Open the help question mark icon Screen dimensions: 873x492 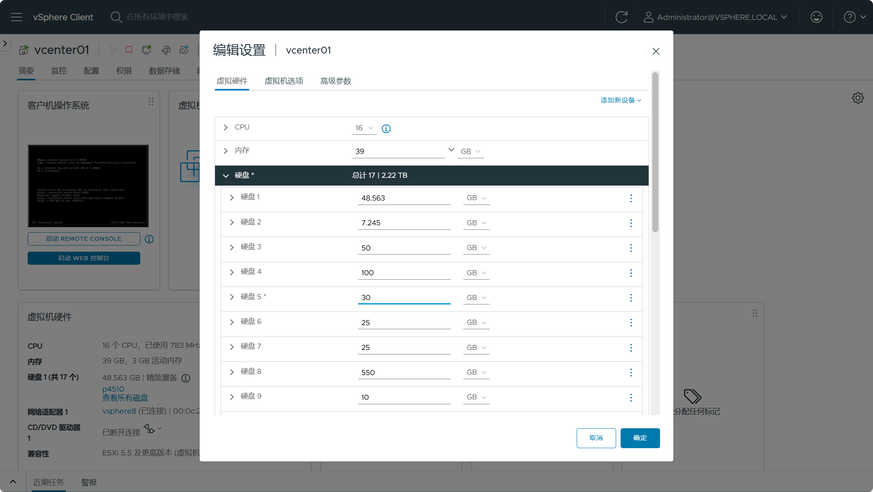(849, 17)
